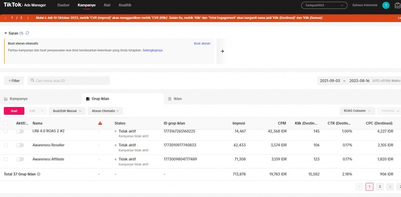
Task: Select the Grup Iklan tab
Action: (x=123, y=99)
